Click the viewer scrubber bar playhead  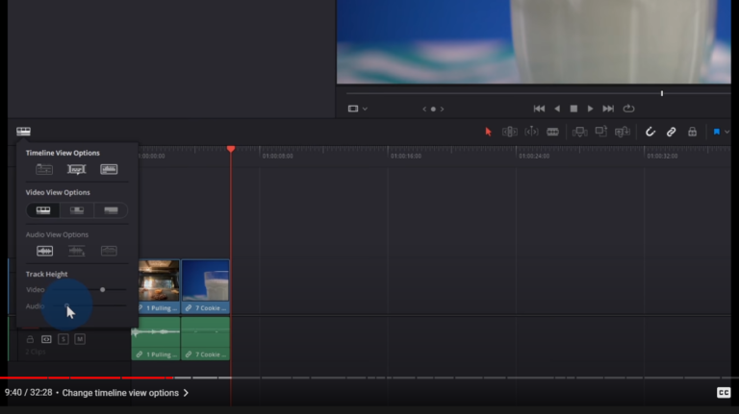point(662,93)
